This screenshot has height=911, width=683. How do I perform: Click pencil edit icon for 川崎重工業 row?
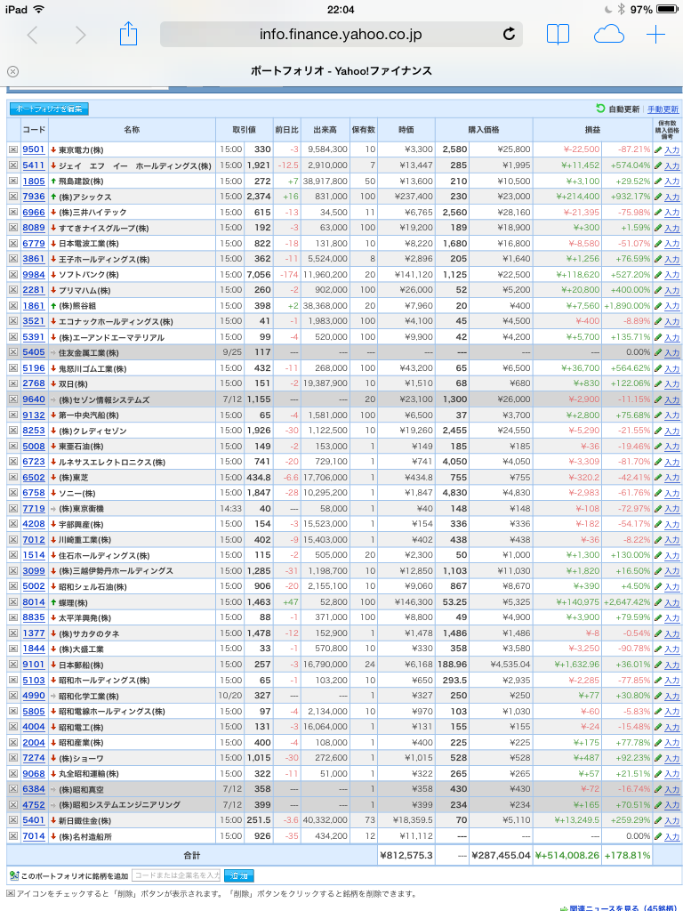pyautogui.click(x=658, y=540)
